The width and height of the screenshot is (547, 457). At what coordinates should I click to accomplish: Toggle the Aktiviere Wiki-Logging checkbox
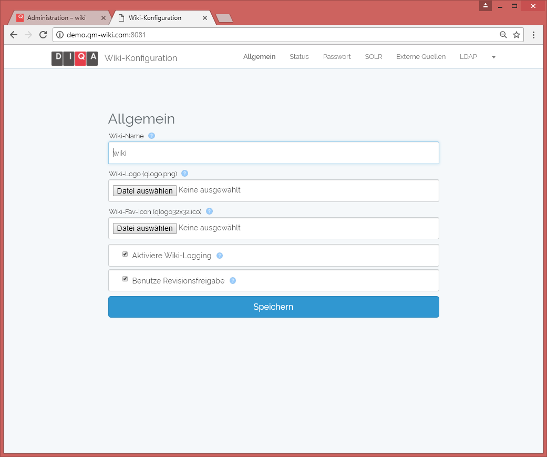(x=125, y=254)
